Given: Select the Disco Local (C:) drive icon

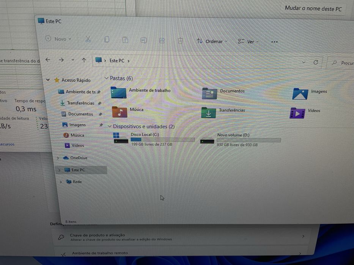Looking at the screenshot, I should coord(121,138).
